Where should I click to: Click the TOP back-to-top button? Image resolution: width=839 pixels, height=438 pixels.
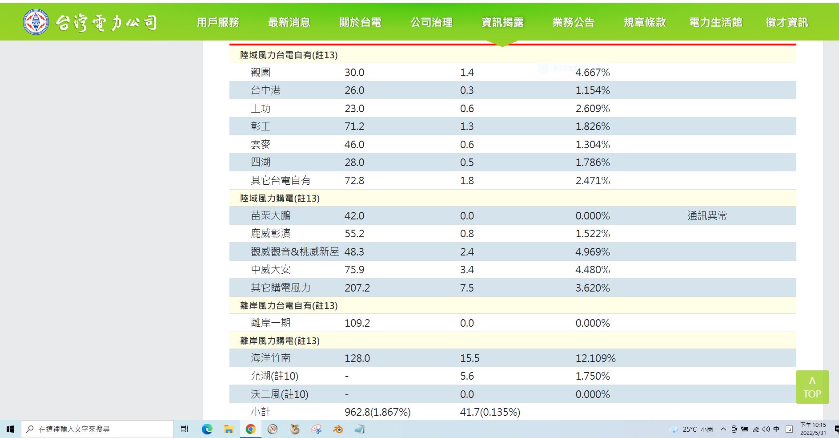point(812,387)
